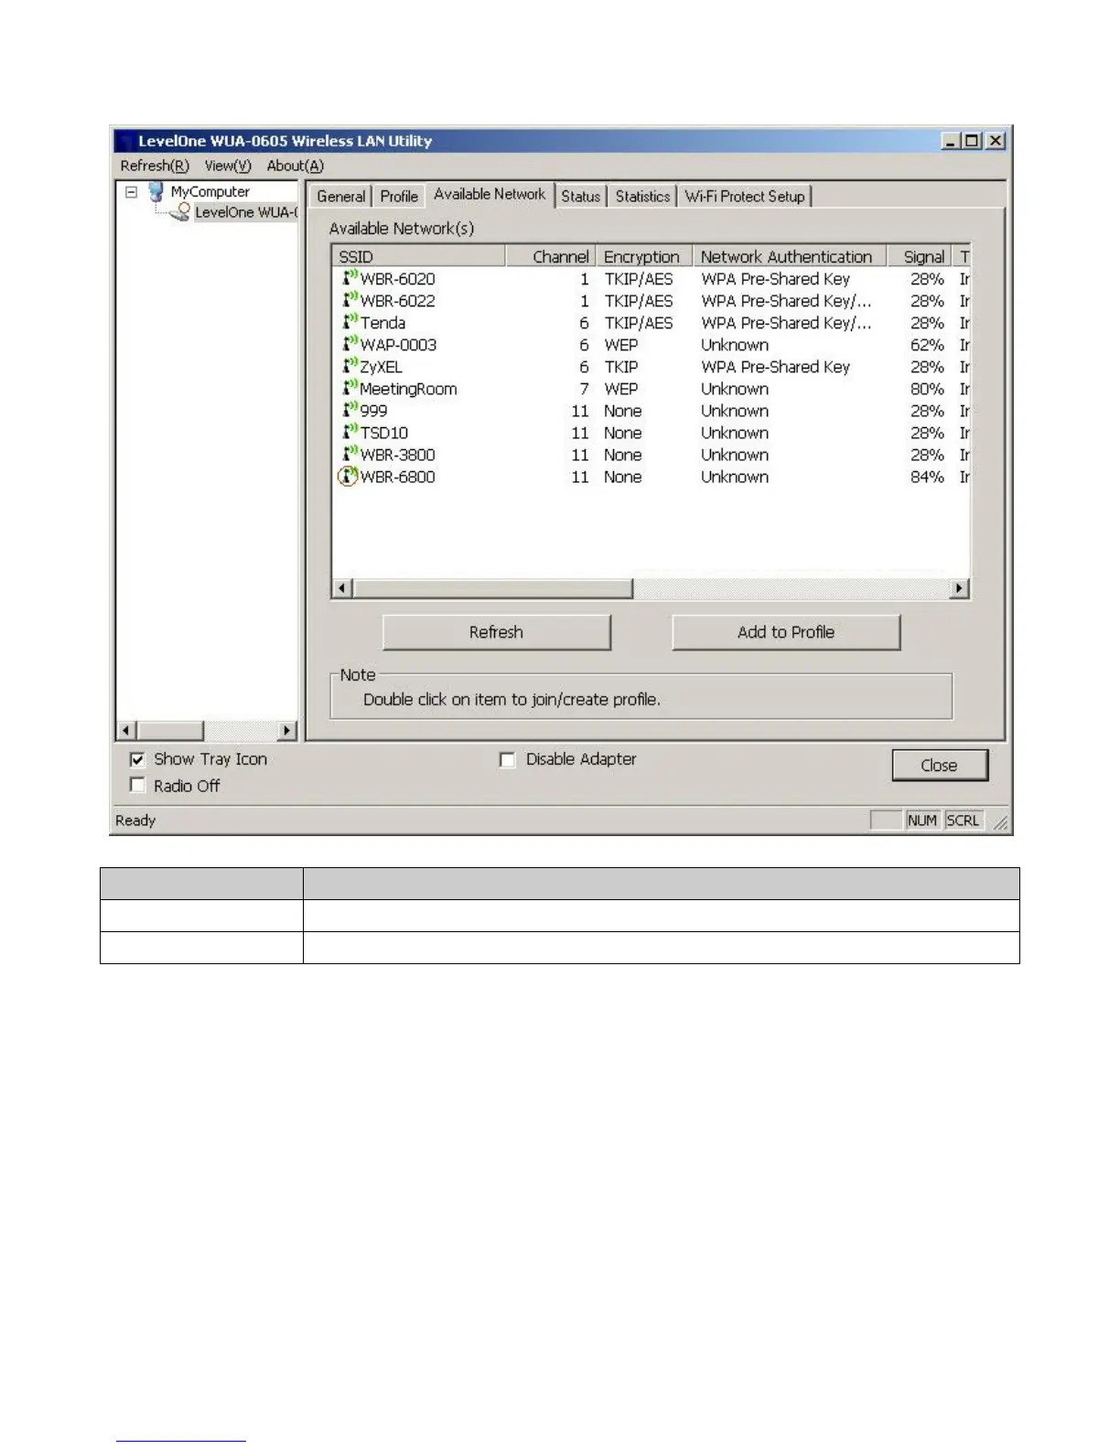Viewport: 1120px width, 1449px height.
Task: Maximize the Wireless LAN Utility window
Action: (x=972, y=141)
